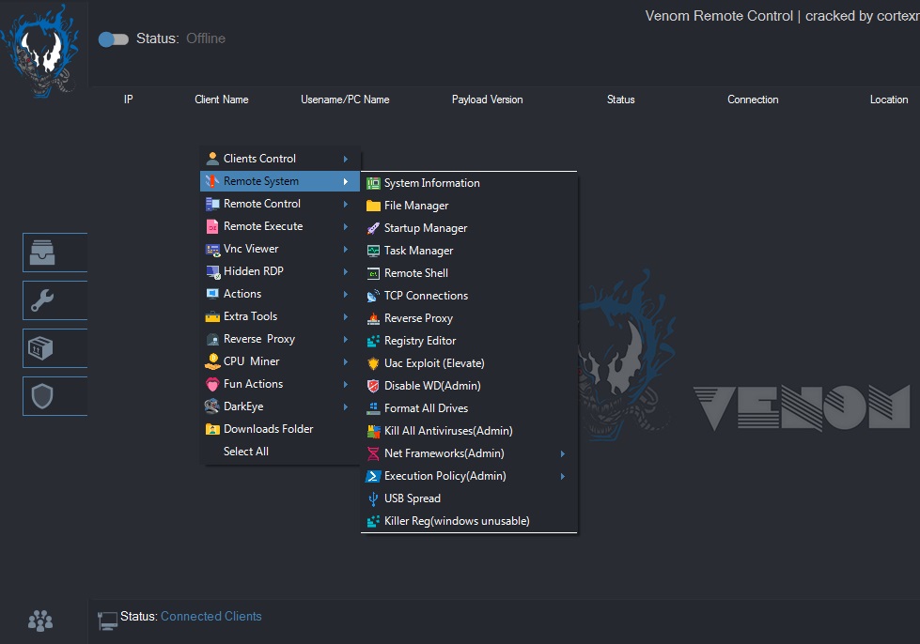Image resolution: width=920 pixels, height=644 pixels.
Task: Open the inbox tray sidebar icon
Action: pos(42,253)
